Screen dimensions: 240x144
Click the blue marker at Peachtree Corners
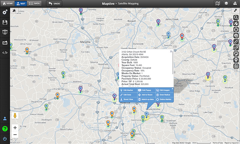[x=168, y=35]
